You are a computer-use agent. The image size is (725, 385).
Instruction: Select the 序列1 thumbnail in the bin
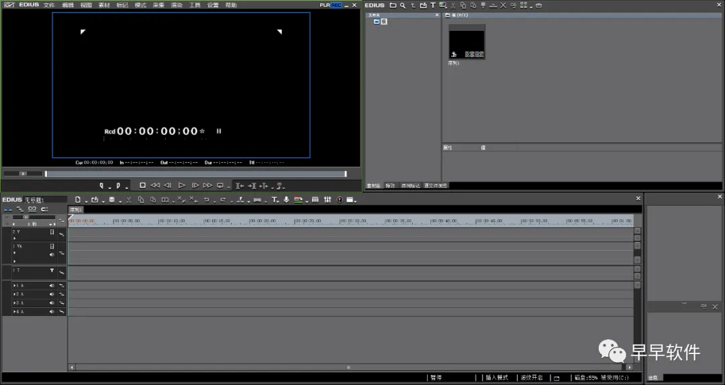tap(467, 42)
